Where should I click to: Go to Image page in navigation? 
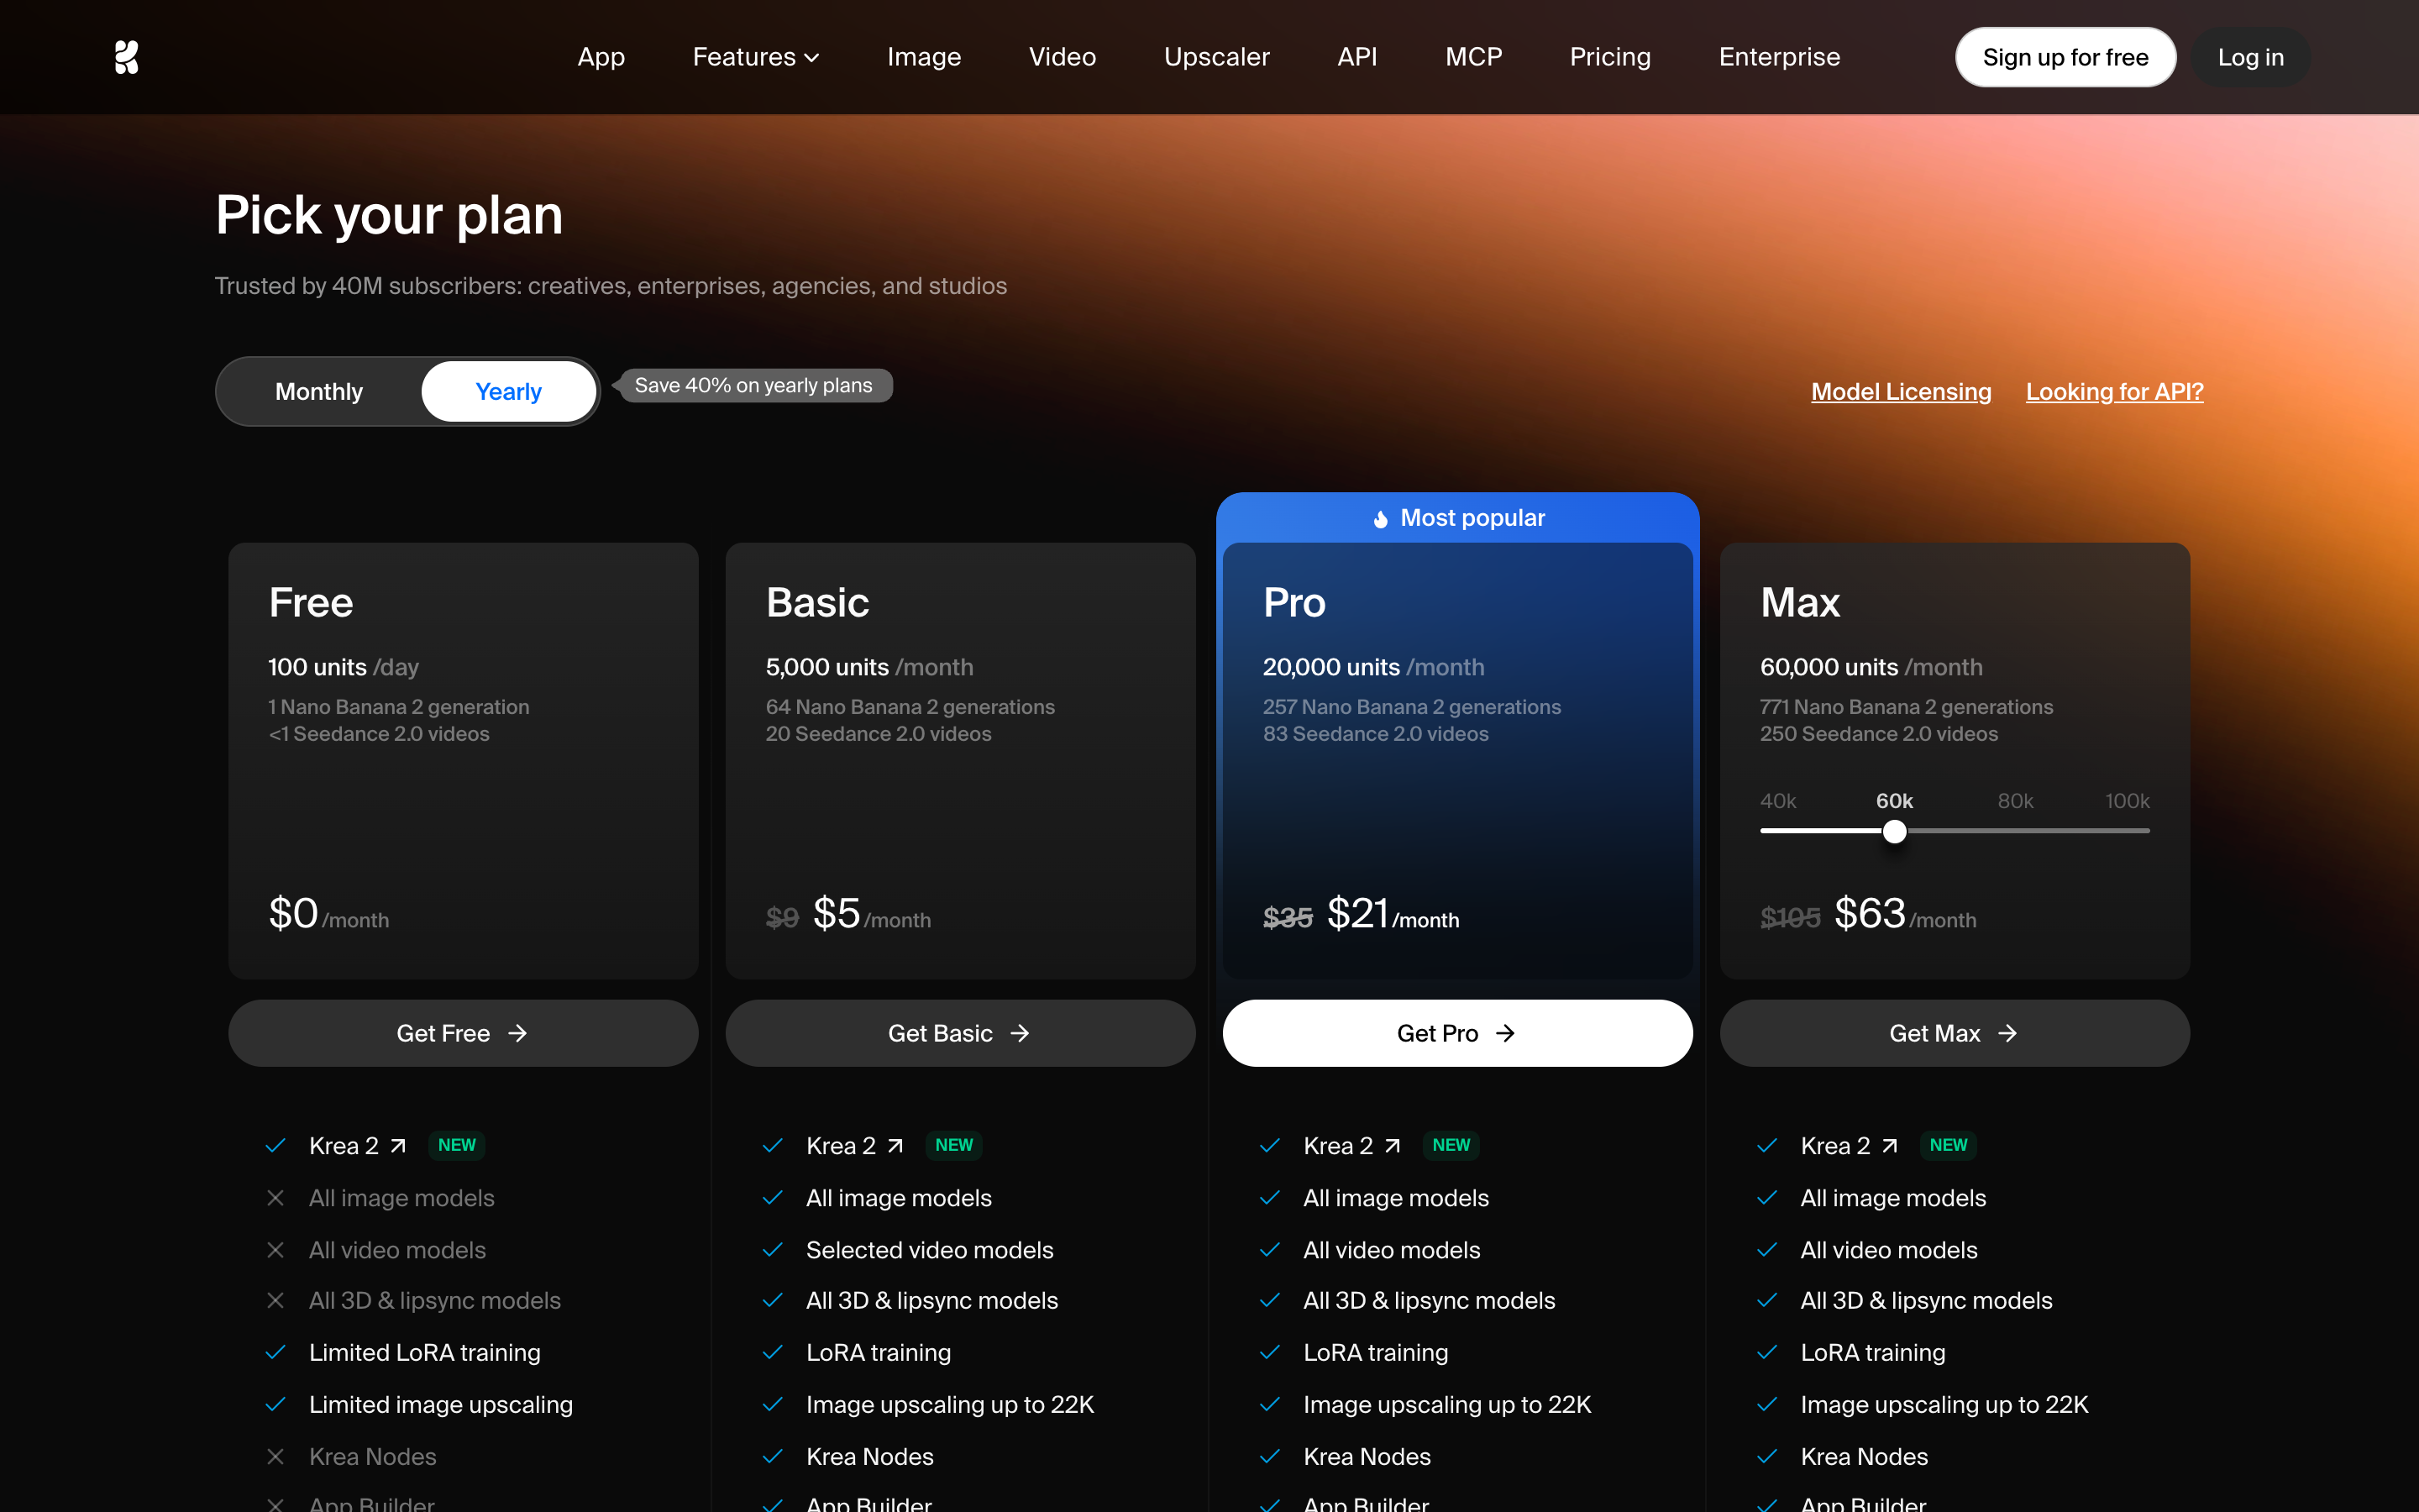click(924, 57)
